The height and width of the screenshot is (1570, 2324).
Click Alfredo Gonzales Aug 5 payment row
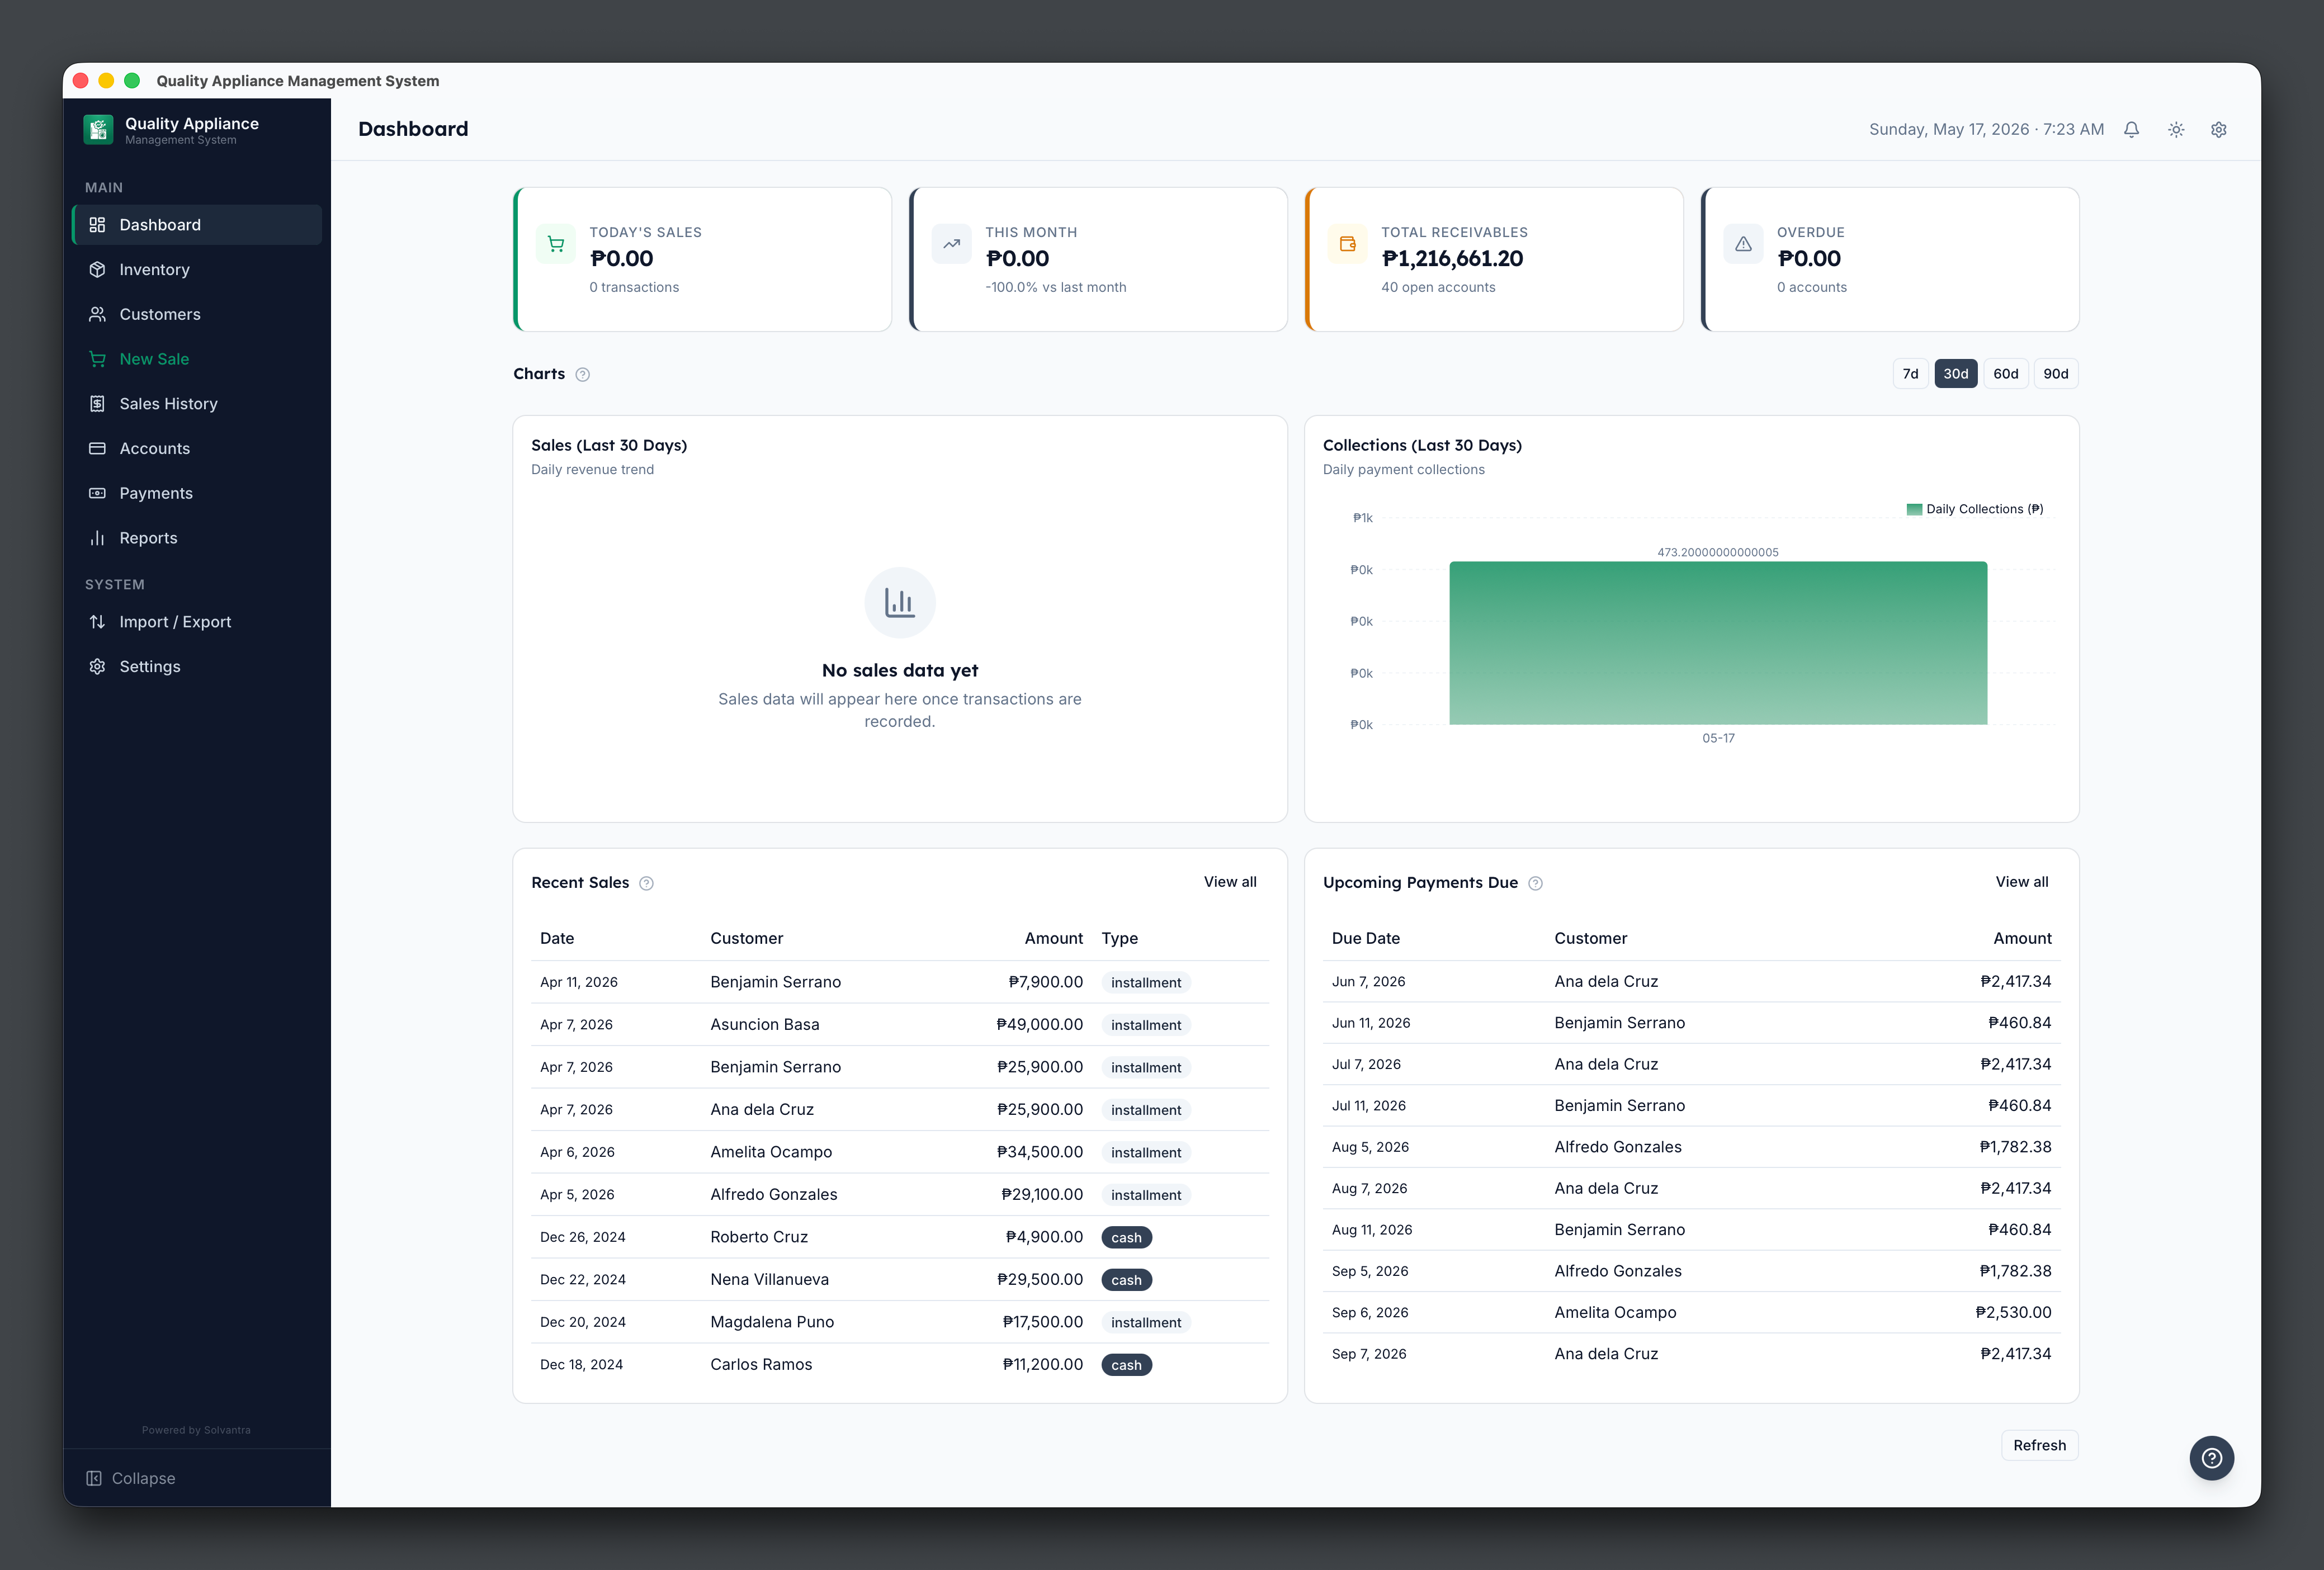1692,1147
